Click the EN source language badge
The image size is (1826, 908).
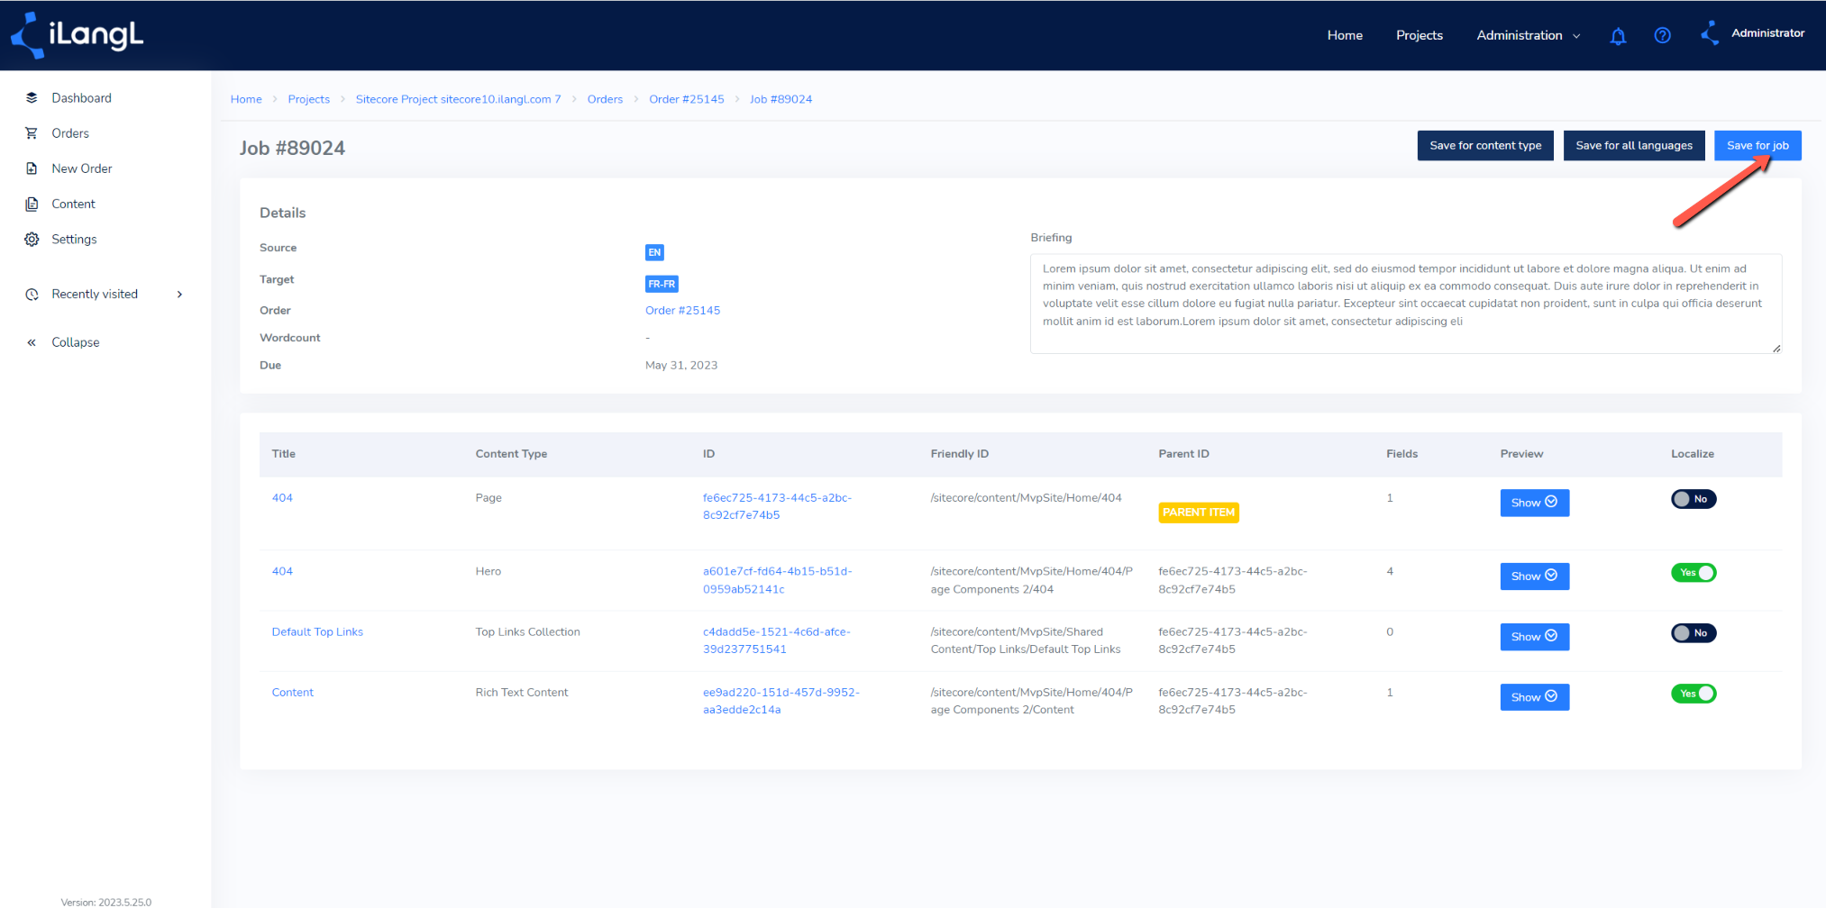coord(654,252)
